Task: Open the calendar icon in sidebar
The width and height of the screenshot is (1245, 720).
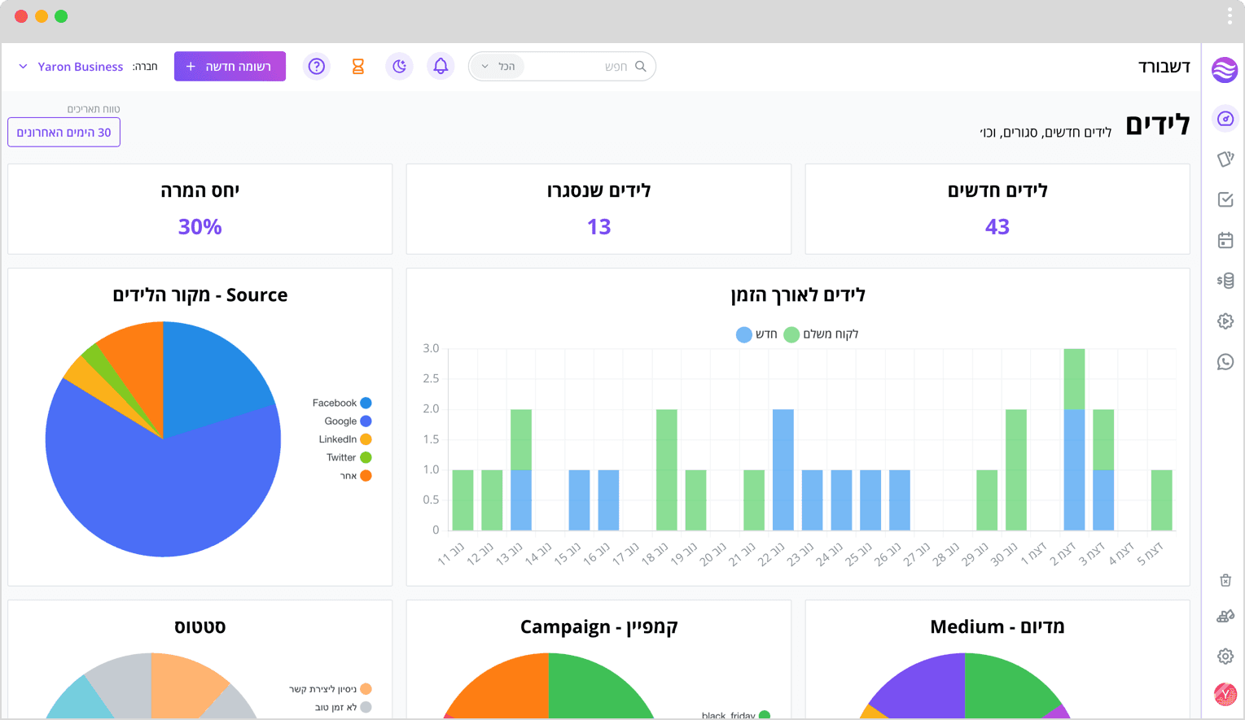Action: point(1225,240)
